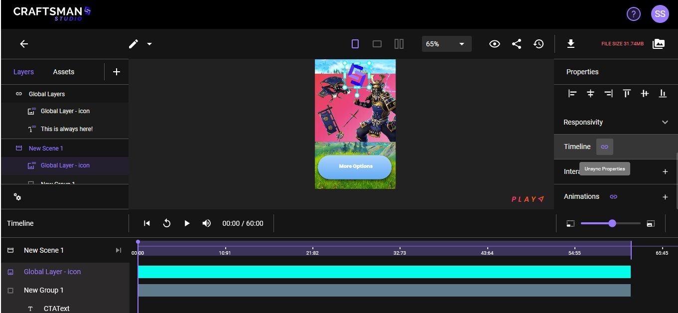Image resolution: width=678 pixels, height=313 pixels.
Task: Jump to timeline start
Action: [x=147, y=223]
